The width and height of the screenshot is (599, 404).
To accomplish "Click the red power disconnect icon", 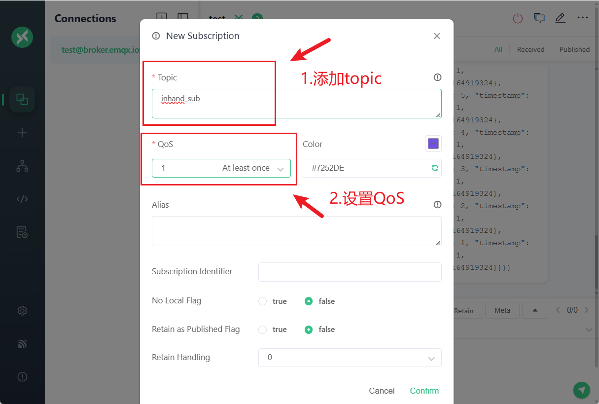I will click(518, 18).
